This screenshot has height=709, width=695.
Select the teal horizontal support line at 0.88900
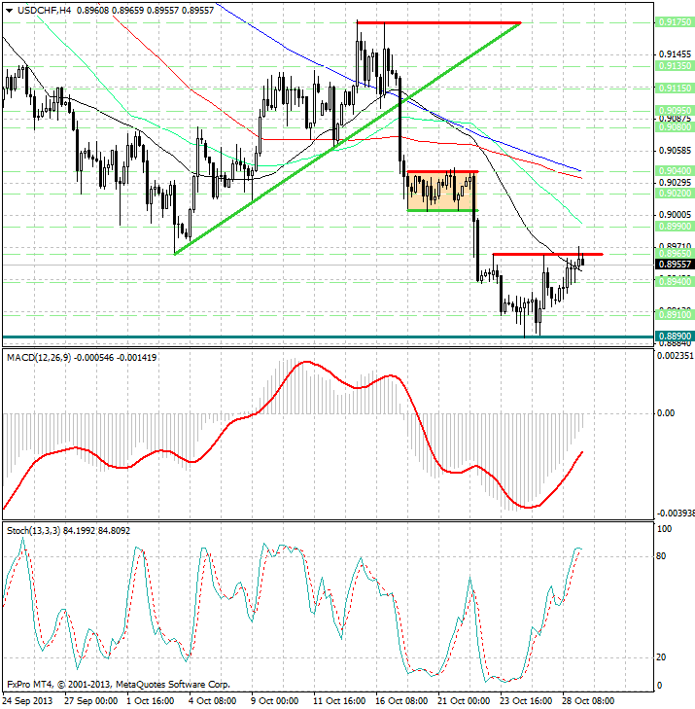click(329, 337)
